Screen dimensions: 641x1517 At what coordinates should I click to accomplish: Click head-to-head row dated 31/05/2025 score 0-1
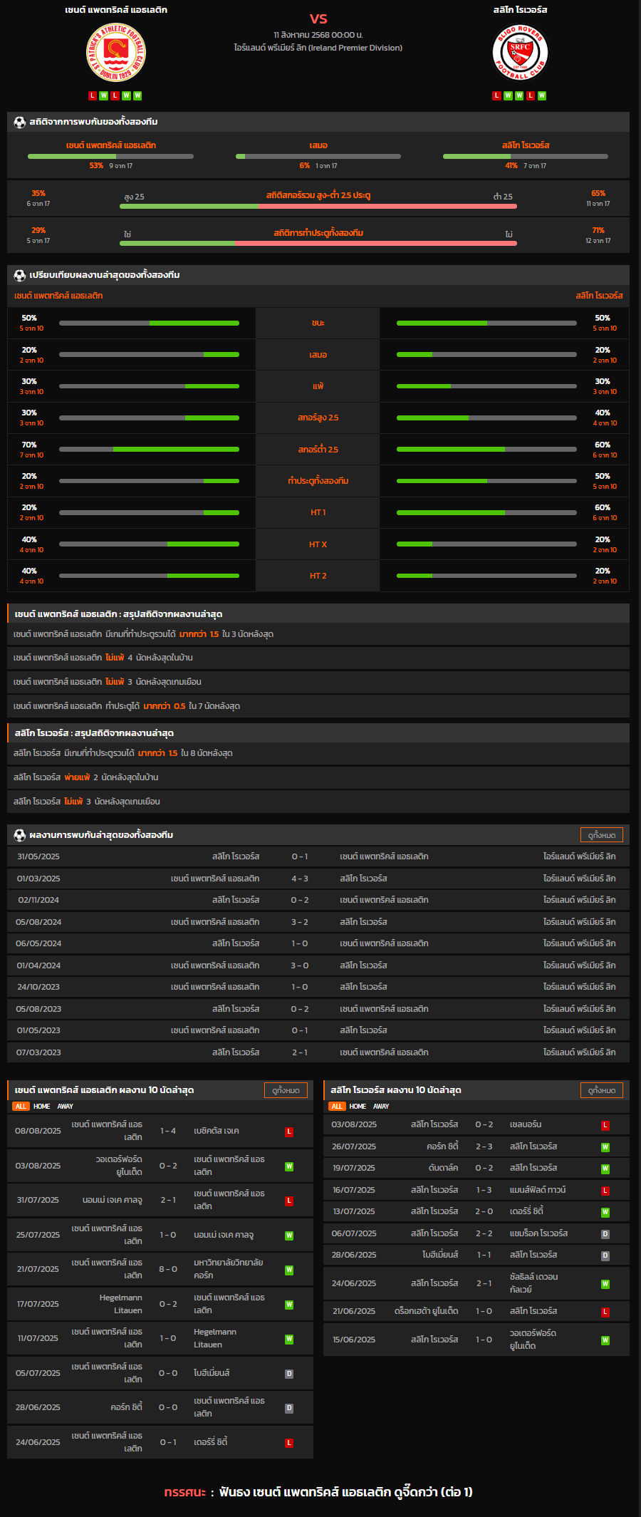point(318,856)
